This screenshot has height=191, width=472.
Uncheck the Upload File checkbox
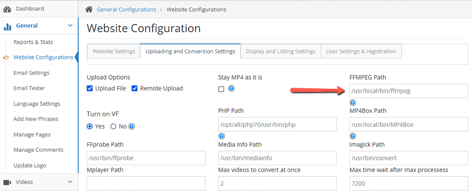[90, 88]
